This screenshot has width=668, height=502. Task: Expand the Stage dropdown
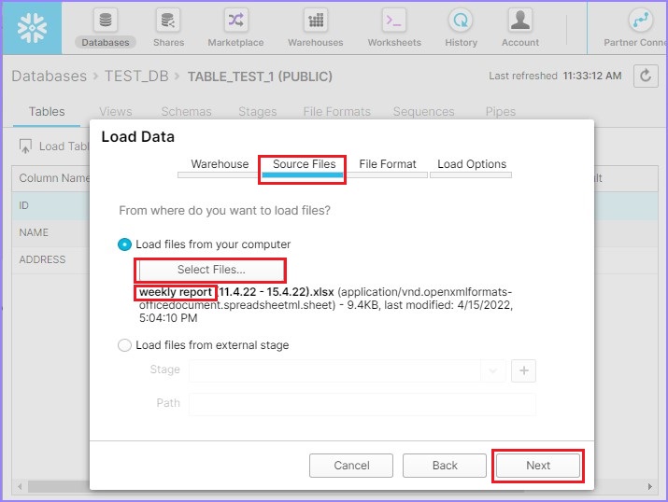coord(493,370)
